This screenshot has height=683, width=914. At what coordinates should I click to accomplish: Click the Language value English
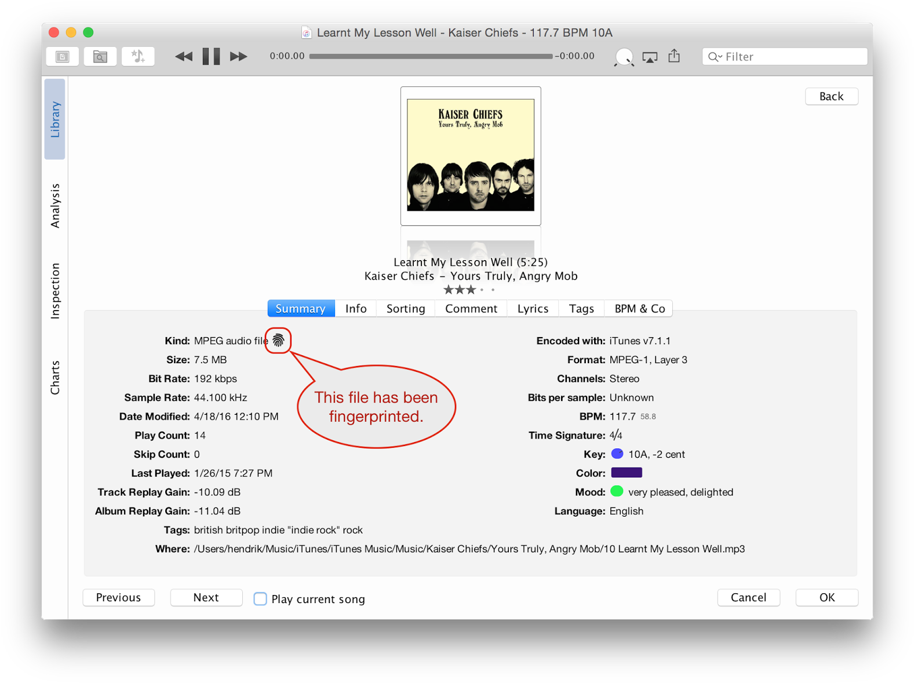click(627, 511)
